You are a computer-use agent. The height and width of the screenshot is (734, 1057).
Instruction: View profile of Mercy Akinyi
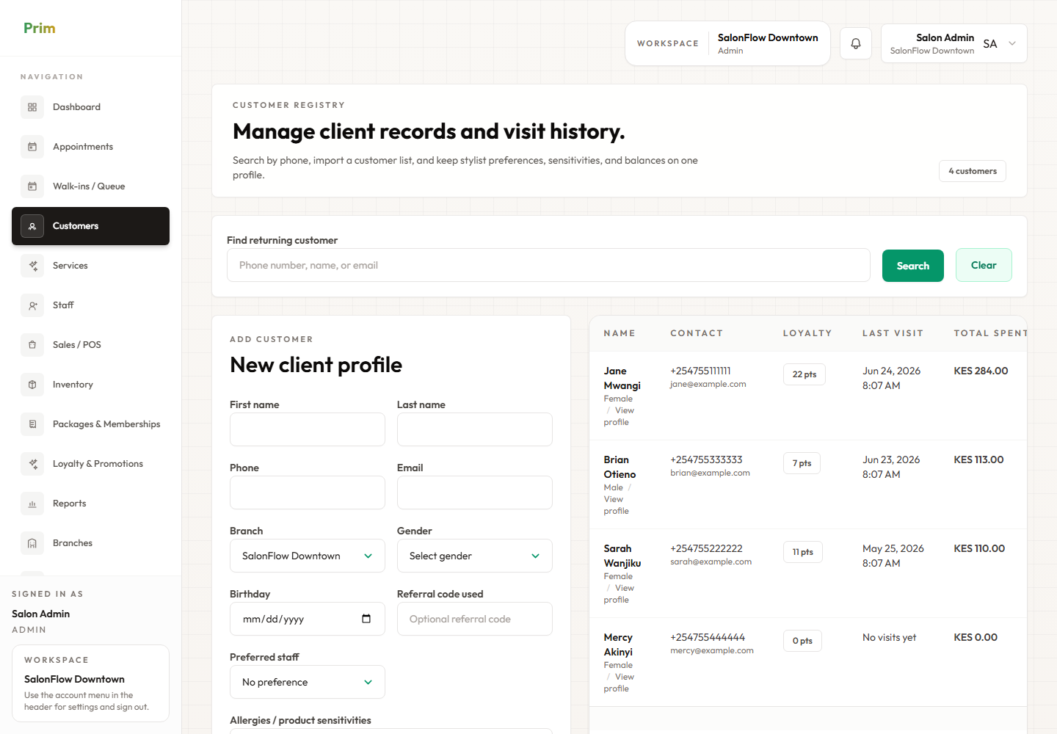[x=619, y=683]
